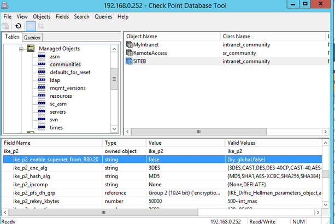The width and height of the screenshot is (335, 224).
Task: Click the SITEB object icon
Action: point(129,62)
